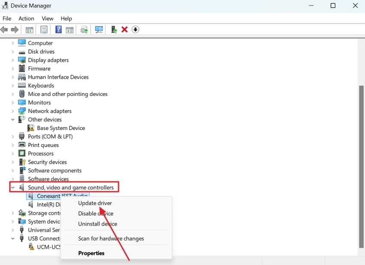
Task: Collapse Sound, video and game controllers
Action: click(13, 187)
